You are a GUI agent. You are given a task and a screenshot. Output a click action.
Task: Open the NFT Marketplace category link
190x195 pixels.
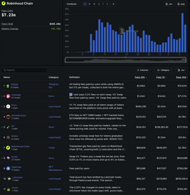55,168
